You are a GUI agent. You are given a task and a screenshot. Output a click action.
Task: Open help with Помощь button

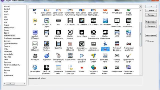[x=151, y=15]
